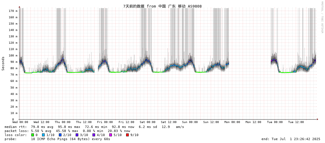
Task: Click the '50 m' y-axis value
Action: tap(14, 87)
